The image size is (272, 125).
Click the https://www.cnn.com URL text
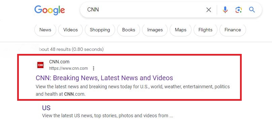tap(68, 68)
